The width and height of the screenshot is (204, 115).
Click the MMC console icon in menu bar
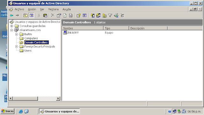11,9
